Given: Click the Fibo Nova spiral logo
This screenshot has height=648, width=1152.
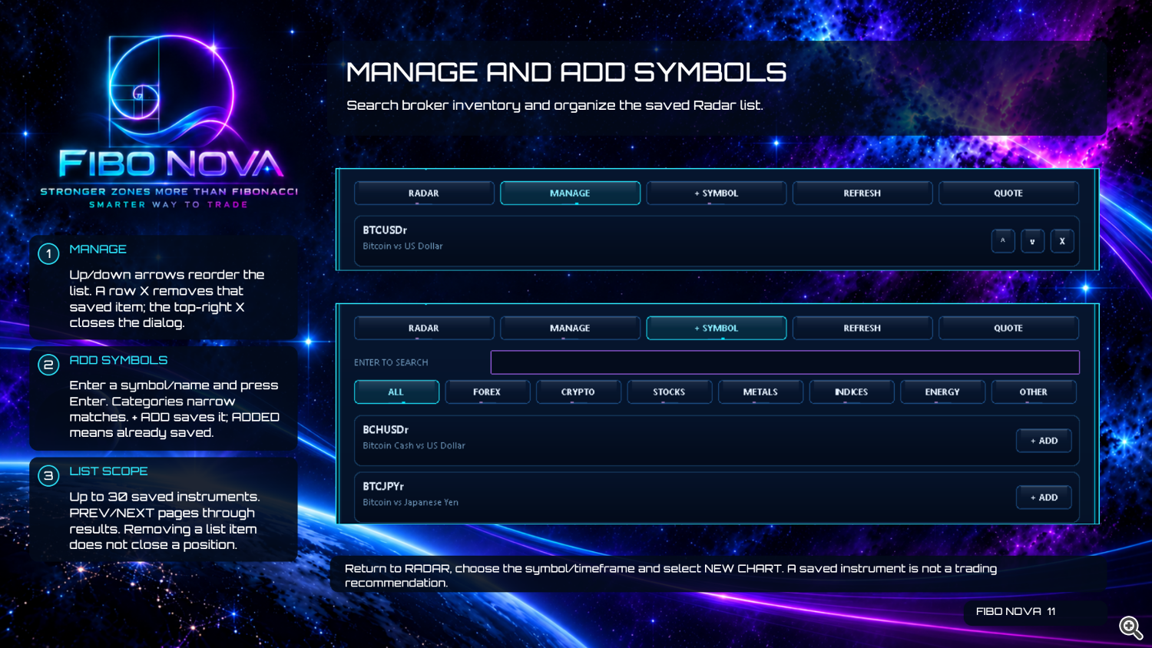Looking at the screenshot, I should tap(170, 91).
